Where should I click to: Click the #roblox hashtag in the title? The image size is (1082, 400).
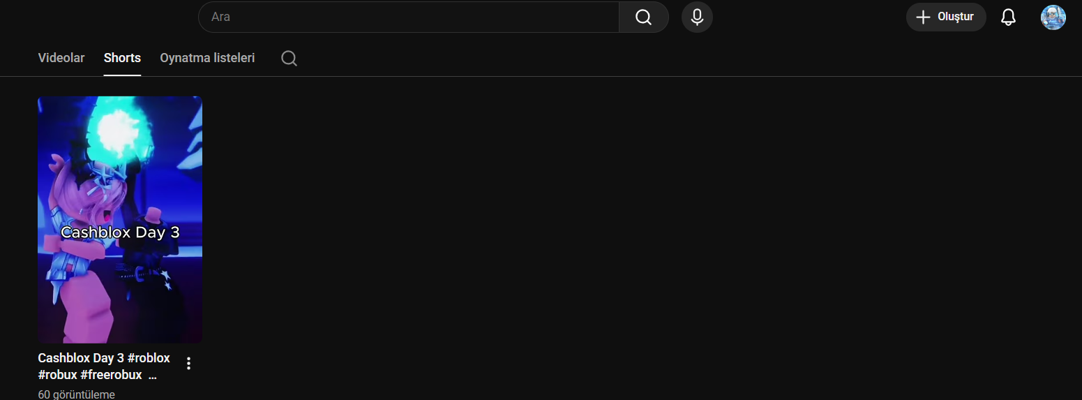click(x=149, y=358)
